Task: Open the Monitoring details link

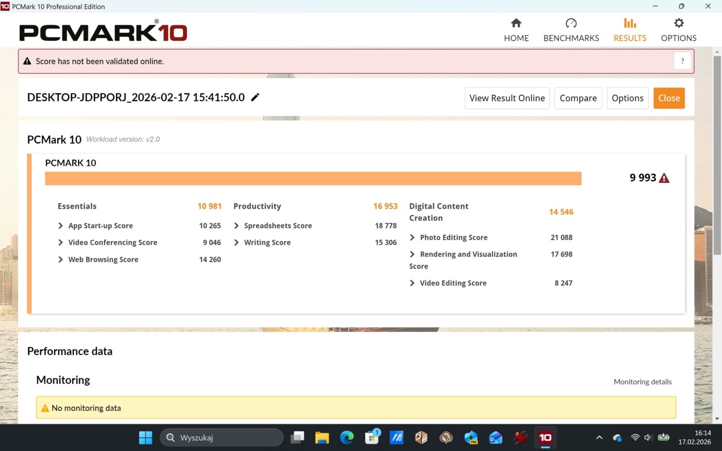Action: click(643, 382)
